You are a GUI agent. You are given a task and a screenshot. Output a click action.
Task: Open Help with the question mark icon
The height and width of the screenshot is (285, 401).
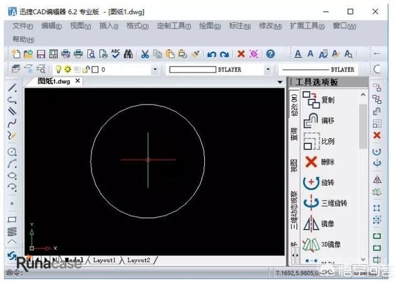(x=270, y=54)
